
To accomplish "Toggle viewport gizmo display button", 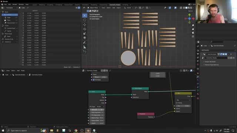I will click(x=170, y=8).
